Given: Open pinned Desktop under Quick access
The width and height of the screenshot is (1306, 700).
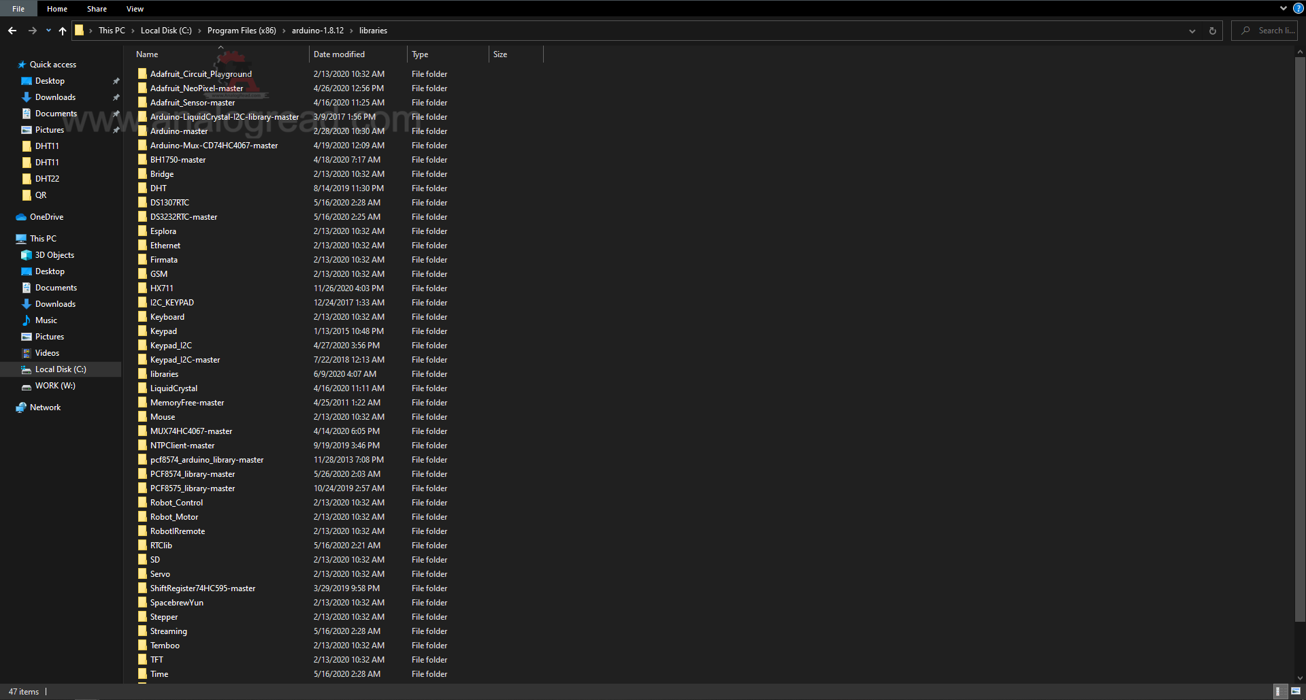Looking at the screenshot, I should pyautogui.click(x=50, y=81).
